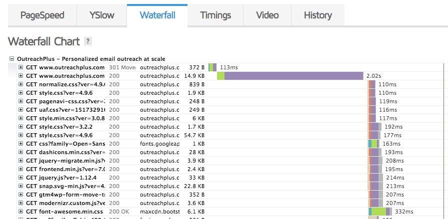This screenshot has width=448, height=219.
Task: Expand the jquery-migrate.min.js request row
Action: [x=21, y=161]
